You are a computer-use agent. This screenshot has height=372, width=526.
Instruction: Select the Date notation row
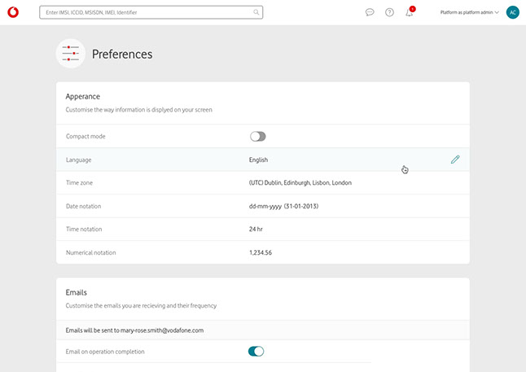pyautogui.click(x=262, y=206)
